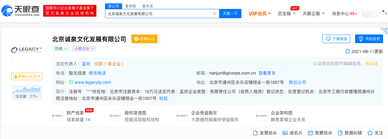Open 股权穿透图 equity chart

(x=135, y=113)
